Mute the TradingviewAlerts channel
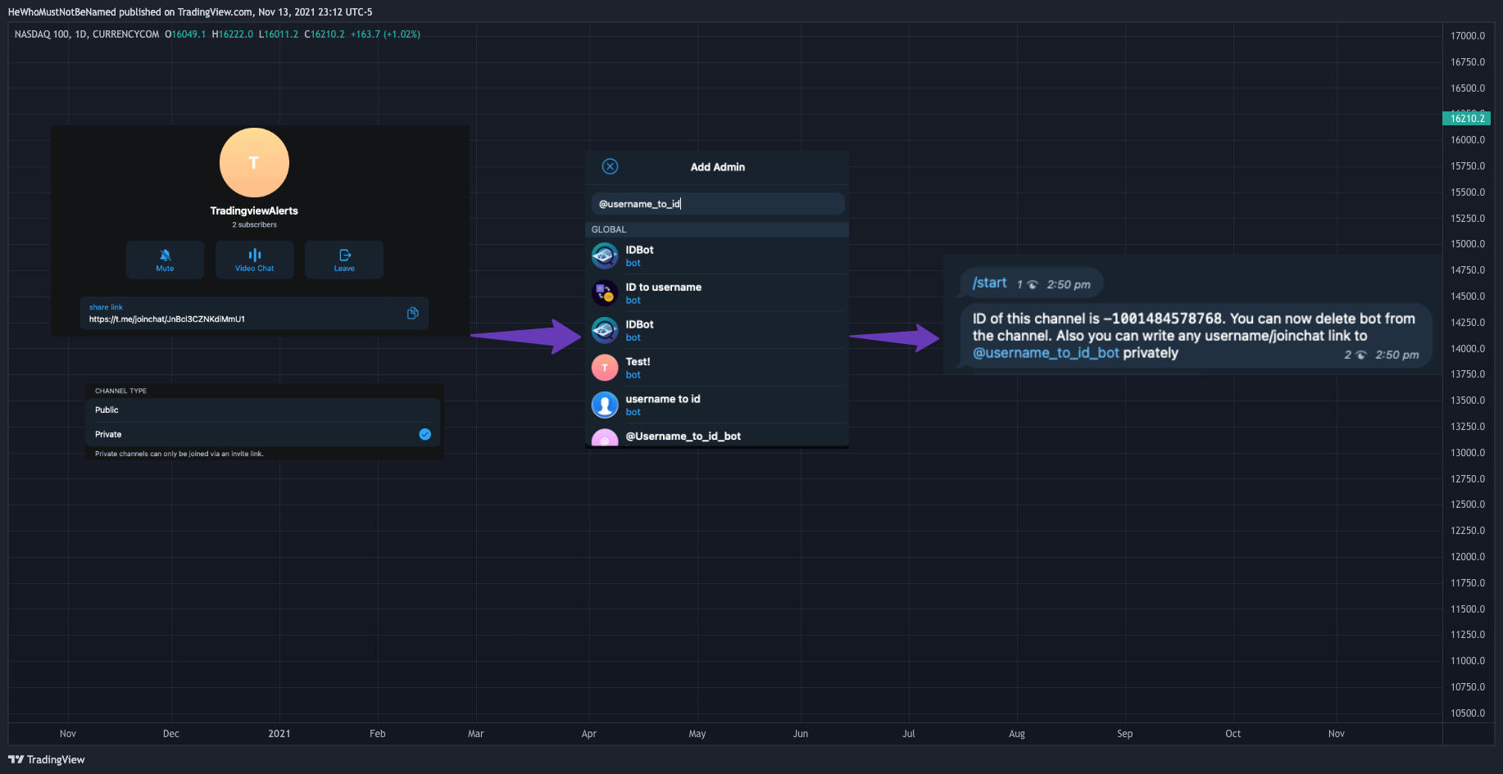The width and height of the screenshot is (1503, 774). coord(165,260)
